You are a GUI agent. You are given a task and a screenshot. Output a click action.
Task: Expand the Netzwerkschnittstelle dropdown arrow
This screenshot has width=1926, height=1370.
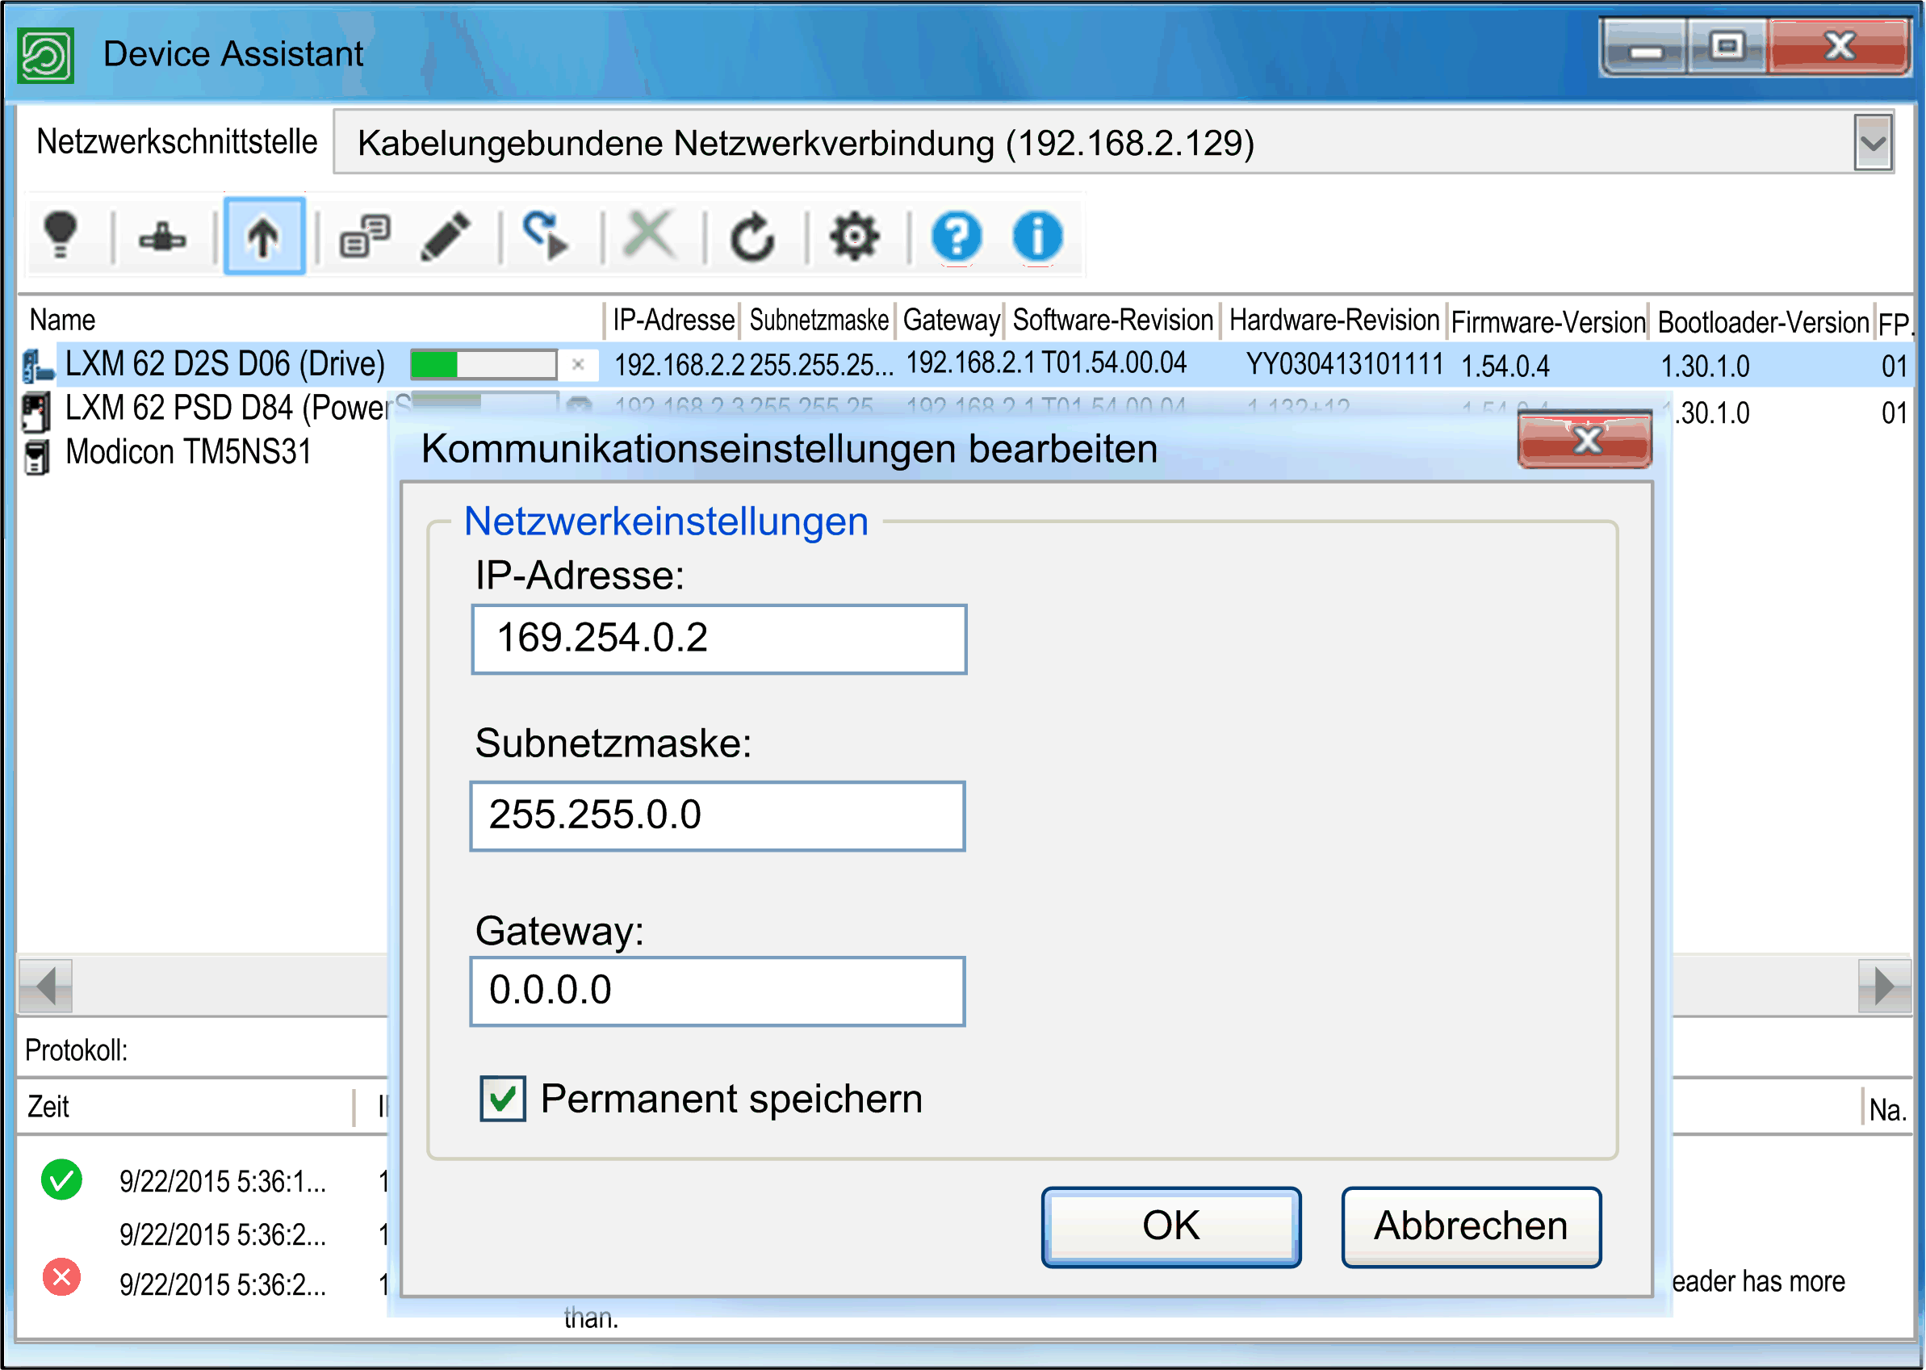pyautogui.click(x=1874, y=143)
